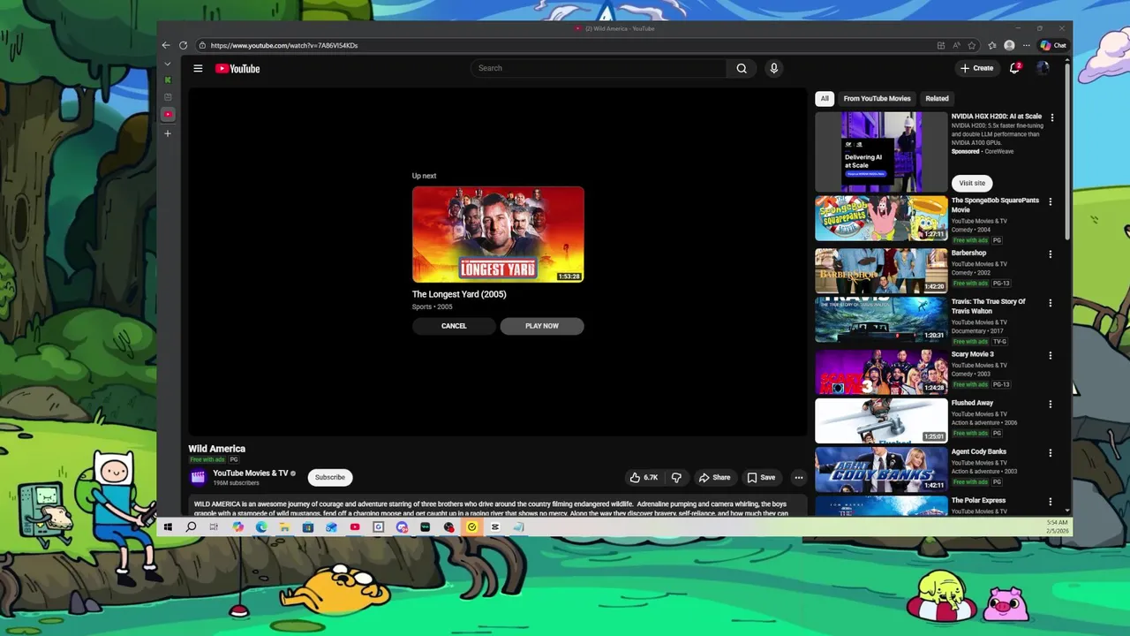Like the Wild America video

(x=644, y=477)
